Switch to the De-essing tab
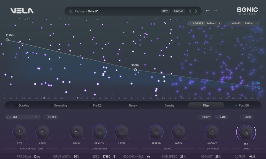Image resolution: width=266 pixels, height=159 pixels. (59, 105)
